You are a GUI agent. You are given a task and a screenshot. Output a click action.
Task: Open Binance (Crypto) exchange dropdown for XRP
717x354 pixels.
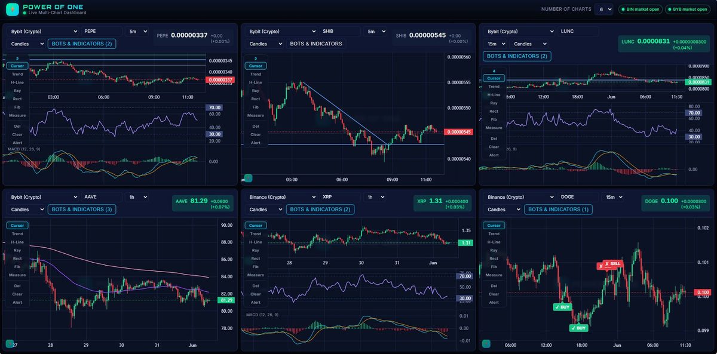(x=281, y=197)
